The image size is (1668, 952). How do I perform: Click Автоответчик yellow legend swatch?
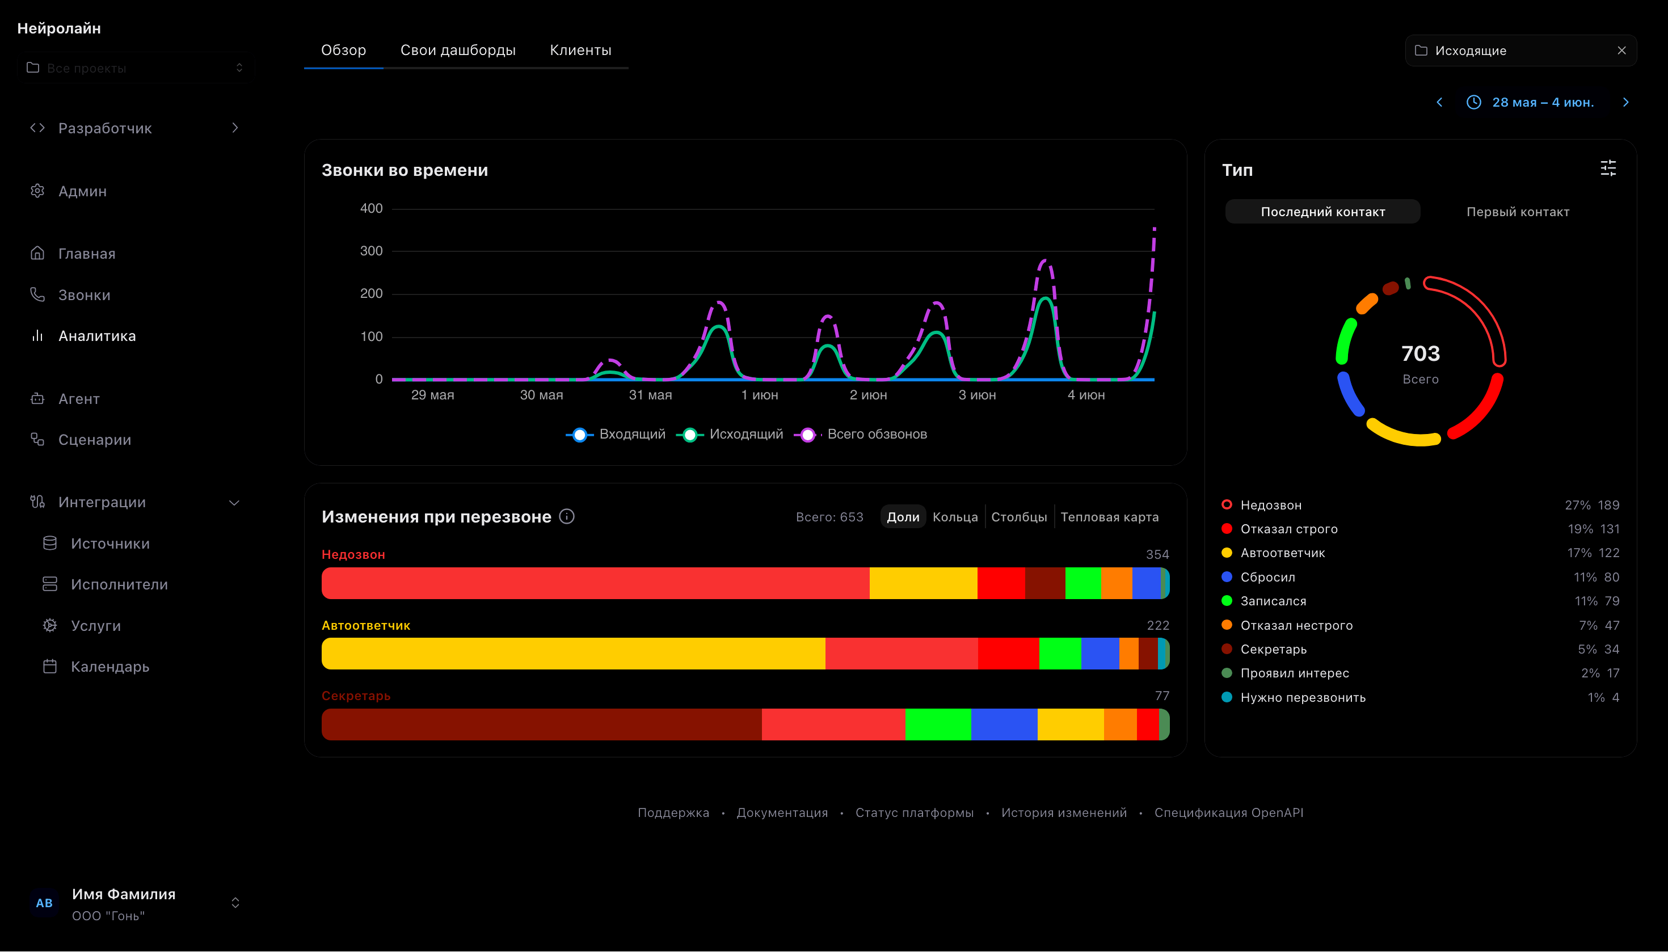coord(1227,553)
